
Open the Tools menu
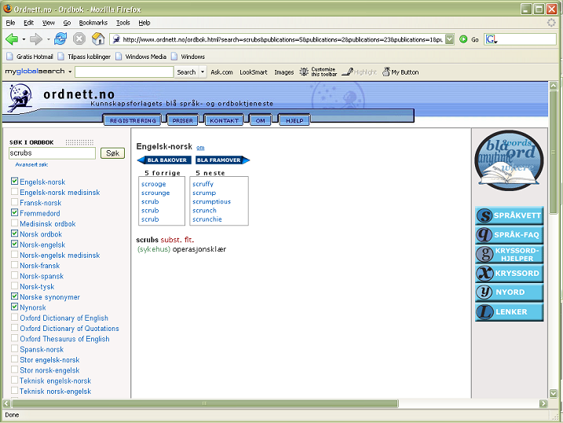[122, 23]
